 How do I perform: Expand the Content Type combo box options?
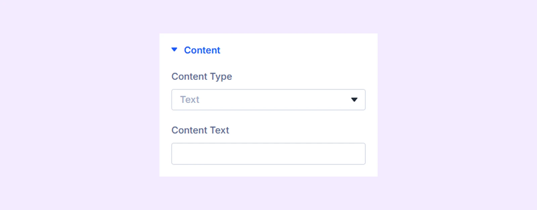354,100
